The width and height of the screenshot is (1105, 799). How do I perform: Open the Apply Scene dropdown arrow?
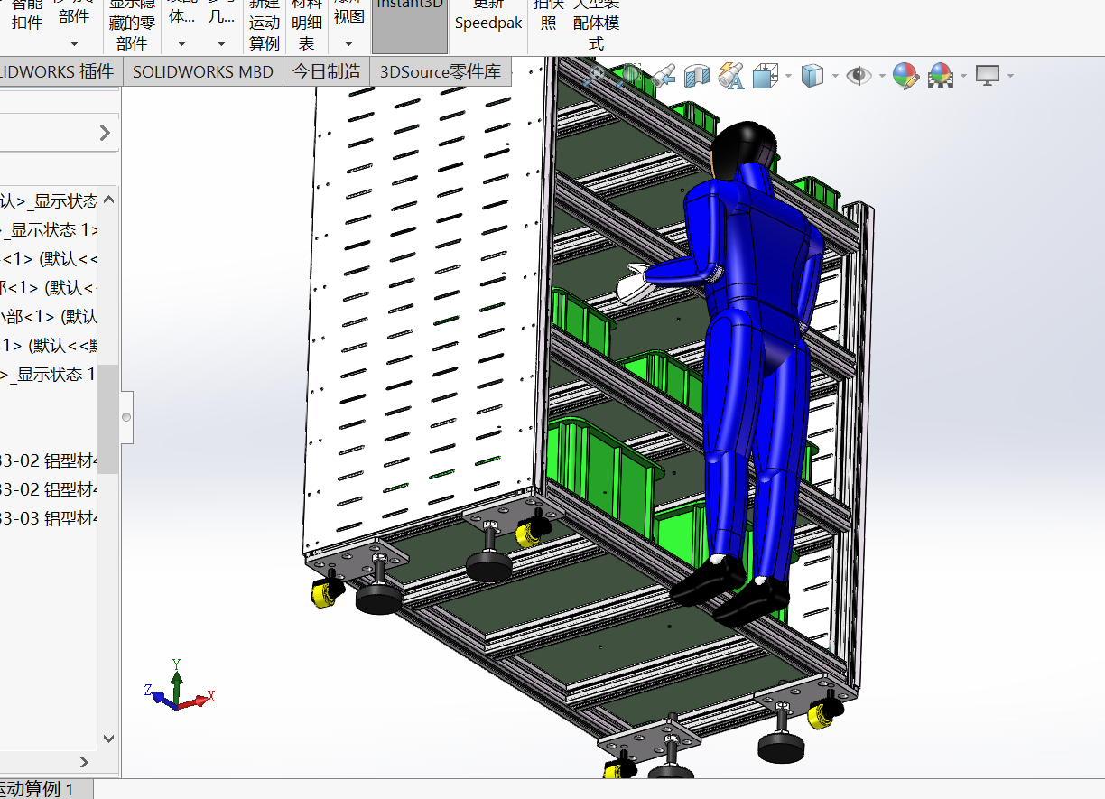point(963,76)
